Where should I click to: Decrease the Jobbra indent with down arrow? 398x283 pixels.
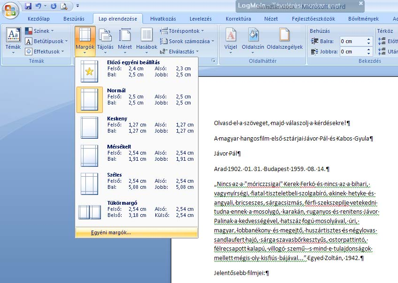(368, 54)
